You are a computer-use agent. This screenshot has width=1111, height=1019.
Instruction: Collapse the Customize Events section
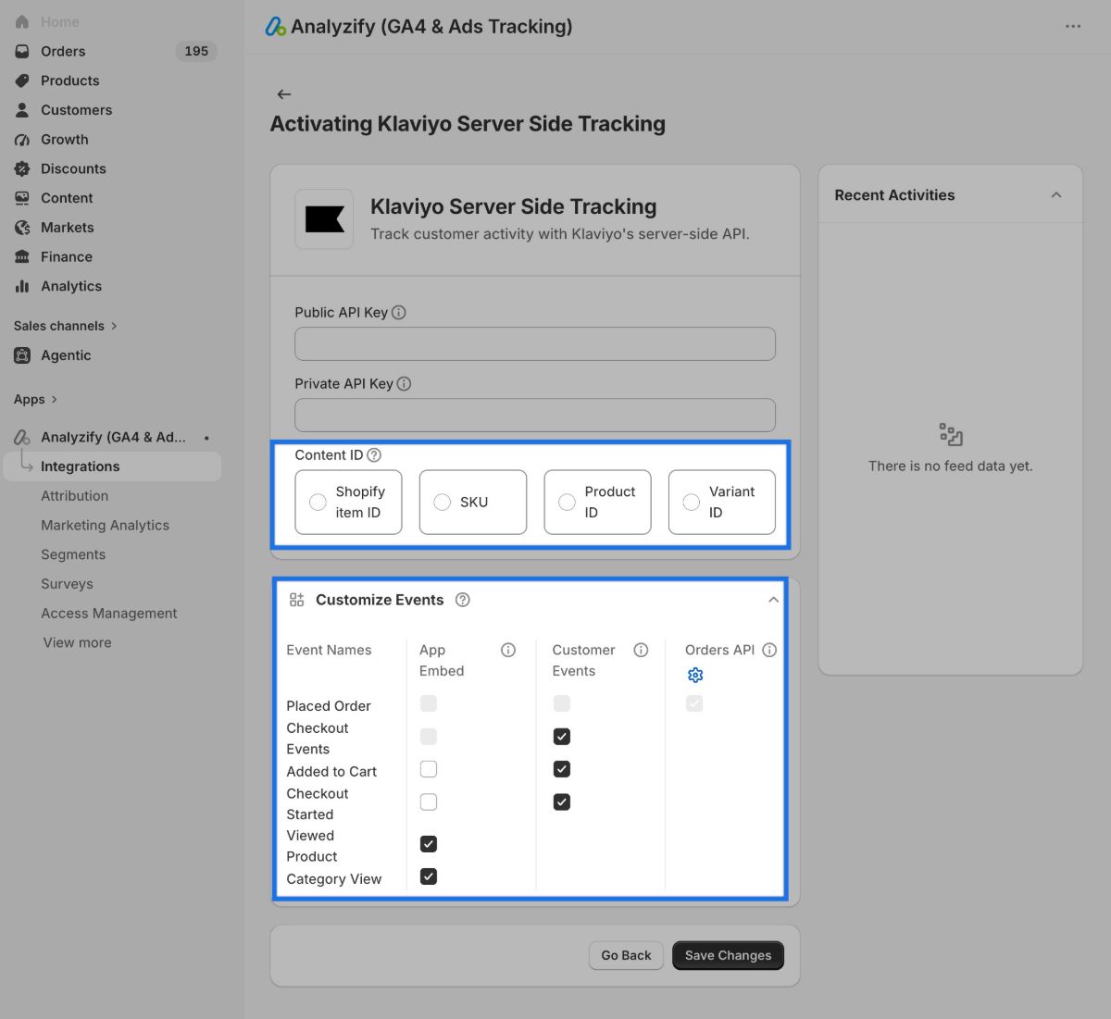click(x=773, y=600)
